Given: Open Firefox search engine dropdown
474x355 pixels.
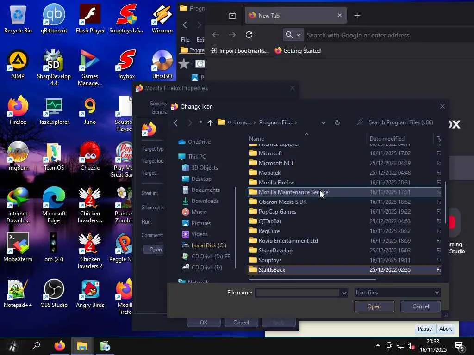Looking at the screenshot, I should click(x=293, y=35).
